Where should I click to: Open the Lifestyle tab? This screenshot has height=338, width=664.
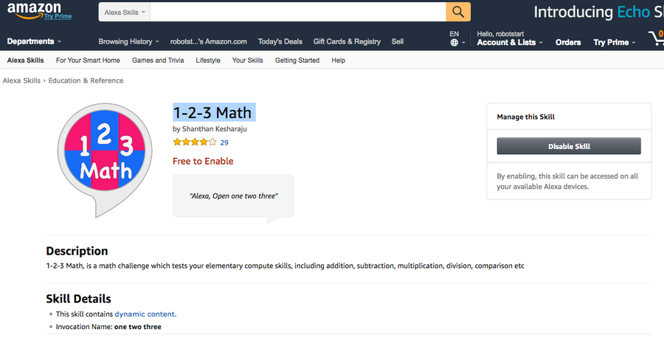208,61
